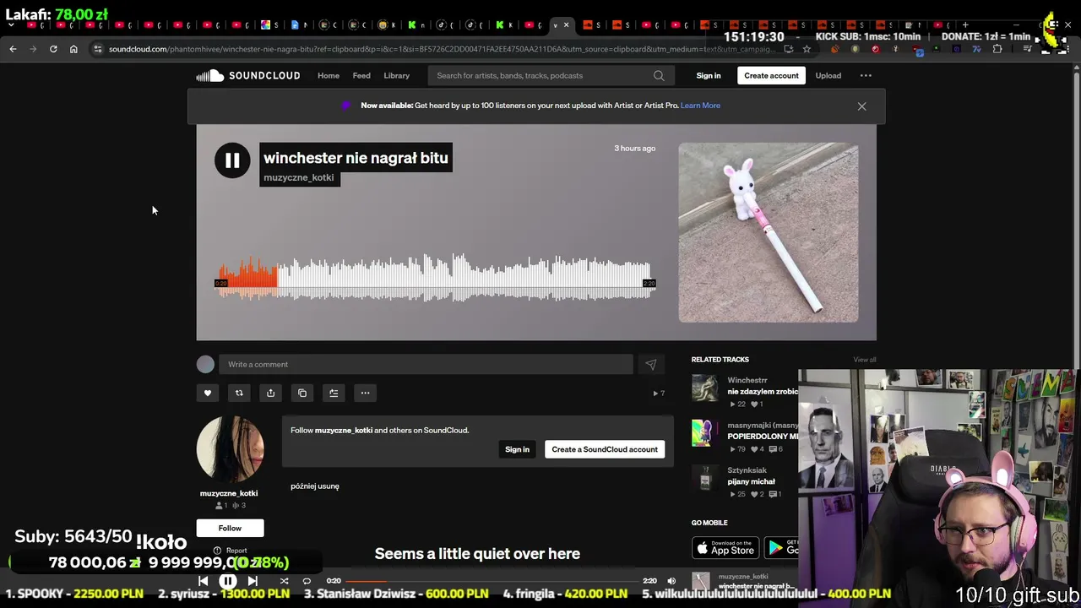Viewport: 1081px width, 608px height.
Task: Download from the App Store badge
Action: [725, 548]
